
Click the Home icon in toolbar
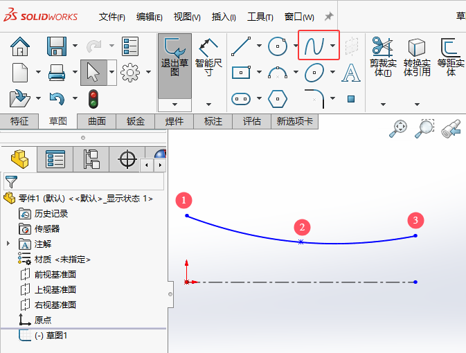click(20, 46)
